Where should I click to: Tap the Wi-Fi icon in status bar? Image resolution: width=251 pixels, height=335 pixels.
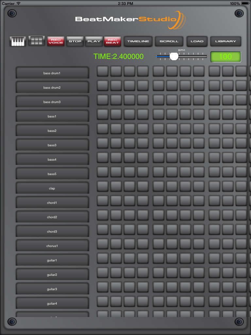pyautogui.click(x=18, y=3)
